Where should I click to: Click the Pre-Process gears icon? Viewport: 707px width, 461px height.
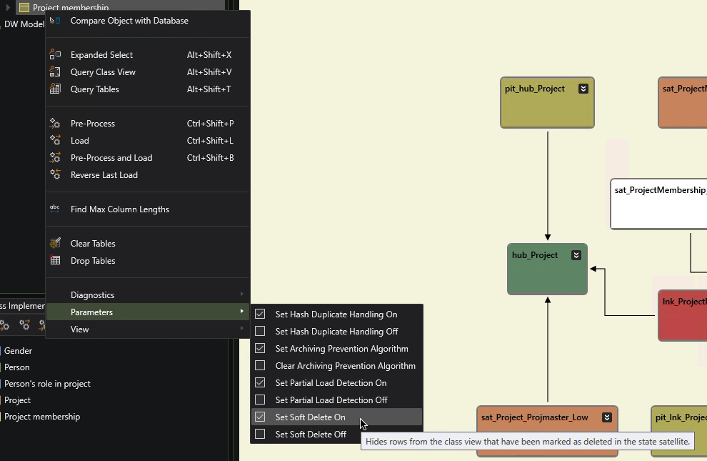click(x=55, y=124)
